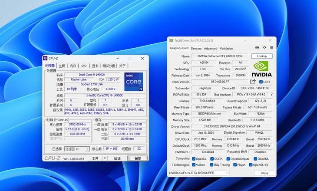Click the PCIe x16 4.0 bus interface value
The height and width of the screenshot is (191, 317).
pyautogui.click(x=251, y=94)
